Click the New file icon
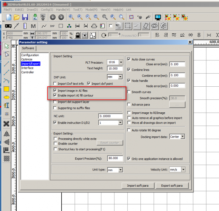The height and width of the screenshot is (211, 219). click(8, 17)
